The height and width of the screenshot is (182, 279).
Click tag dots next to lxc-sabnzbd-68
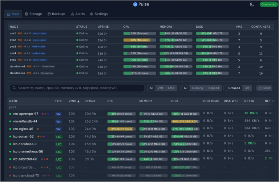[44, 159]
